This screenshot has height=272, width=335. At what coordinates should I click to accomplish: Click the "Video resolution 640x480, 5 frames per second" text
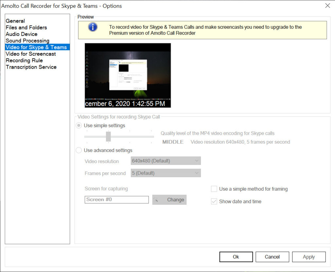click(240, 142)
